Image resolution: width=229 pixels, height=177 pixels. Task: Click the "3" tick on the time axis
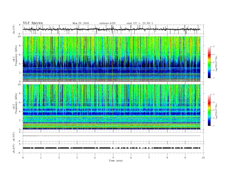tap(77, 158)
